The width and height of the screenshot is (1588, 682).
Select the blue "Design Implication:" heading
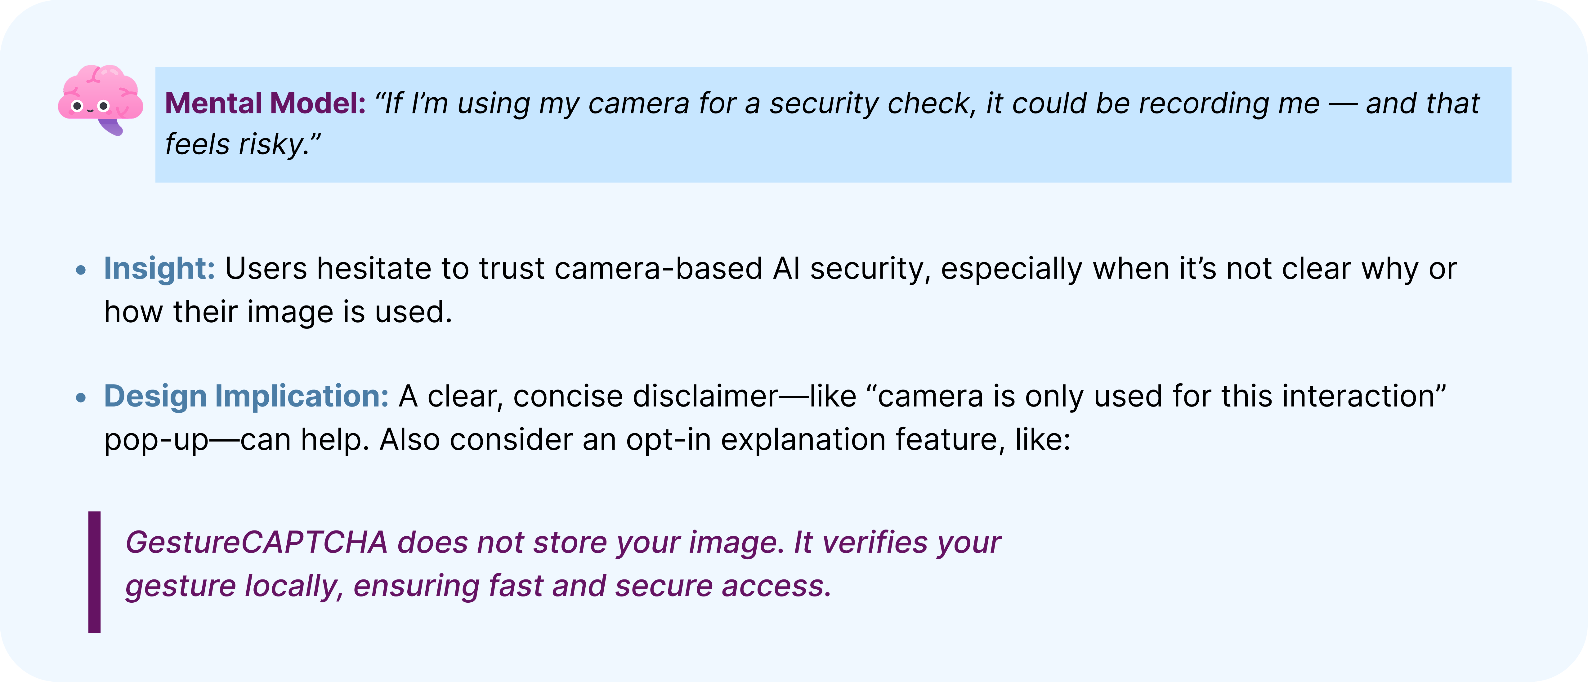246,396
